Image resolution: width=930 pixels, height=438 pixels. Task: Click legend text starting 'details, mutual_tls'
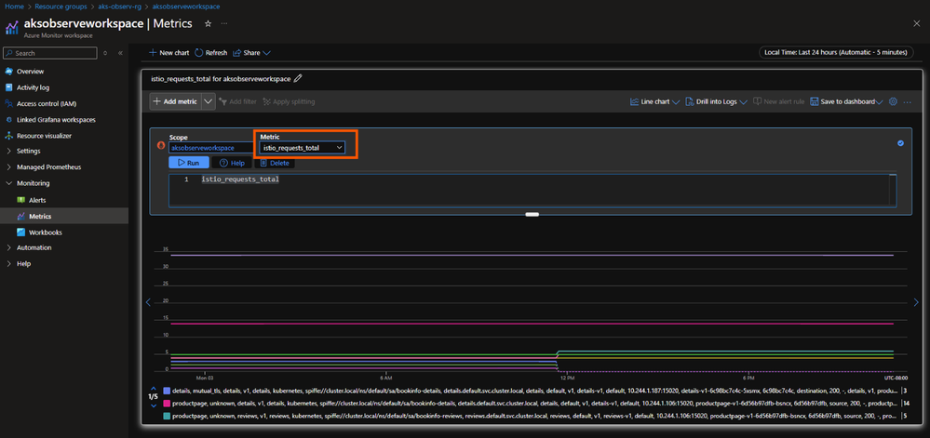coord(534,391)
